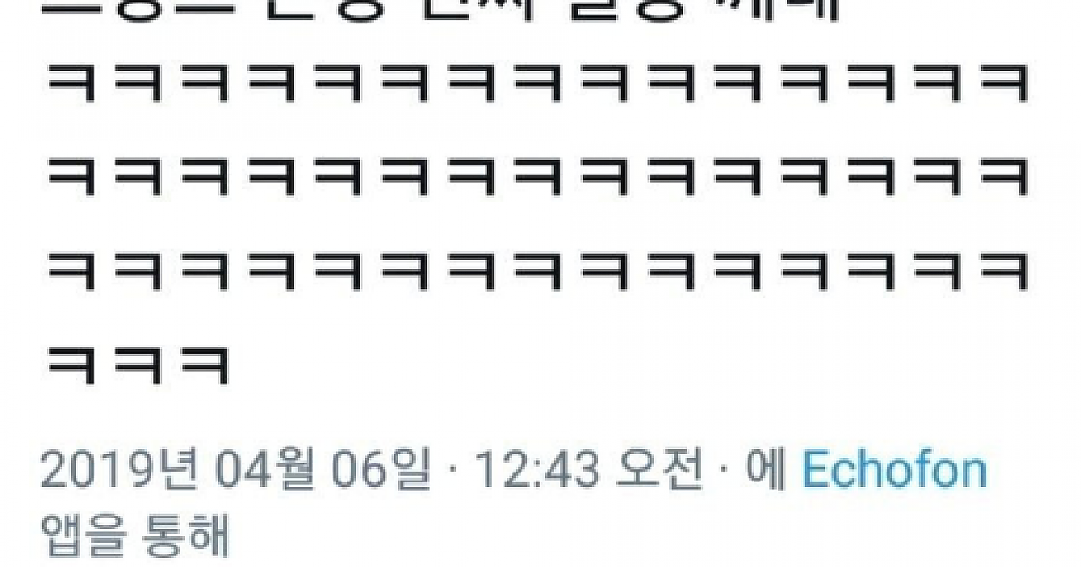Click the final short row of three ㅋ
Screen dimensions: 1081x567
[137, 364]
